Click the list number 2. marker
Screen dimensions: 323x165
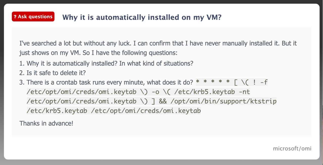tap(22, 73)
